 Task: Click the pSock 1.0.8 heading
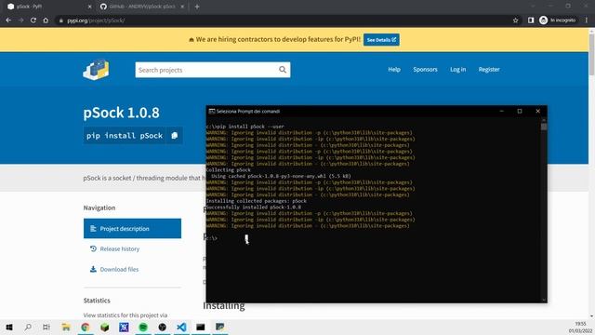coord(122,113)
